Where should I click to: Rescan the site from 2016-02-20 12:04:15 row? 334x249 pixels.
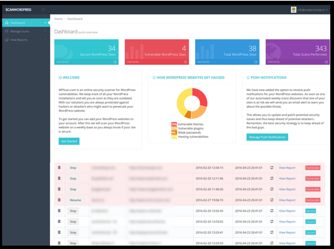point(272,167)
